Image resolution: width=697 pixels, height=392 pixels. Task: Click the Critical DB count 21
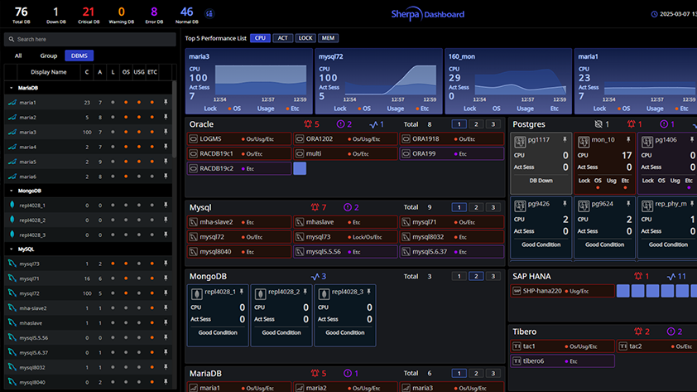(89, 12)
